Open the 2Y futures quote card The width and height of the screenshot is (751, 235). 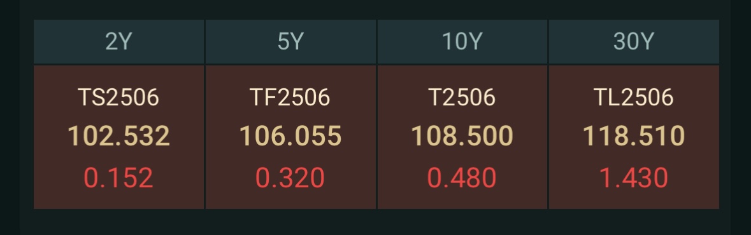tap(118, 137)
